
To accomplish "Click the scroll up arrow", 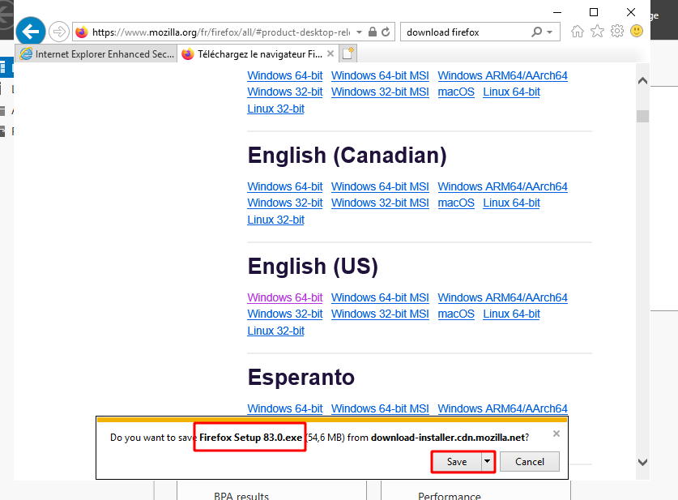I will (x=642, y=81).
